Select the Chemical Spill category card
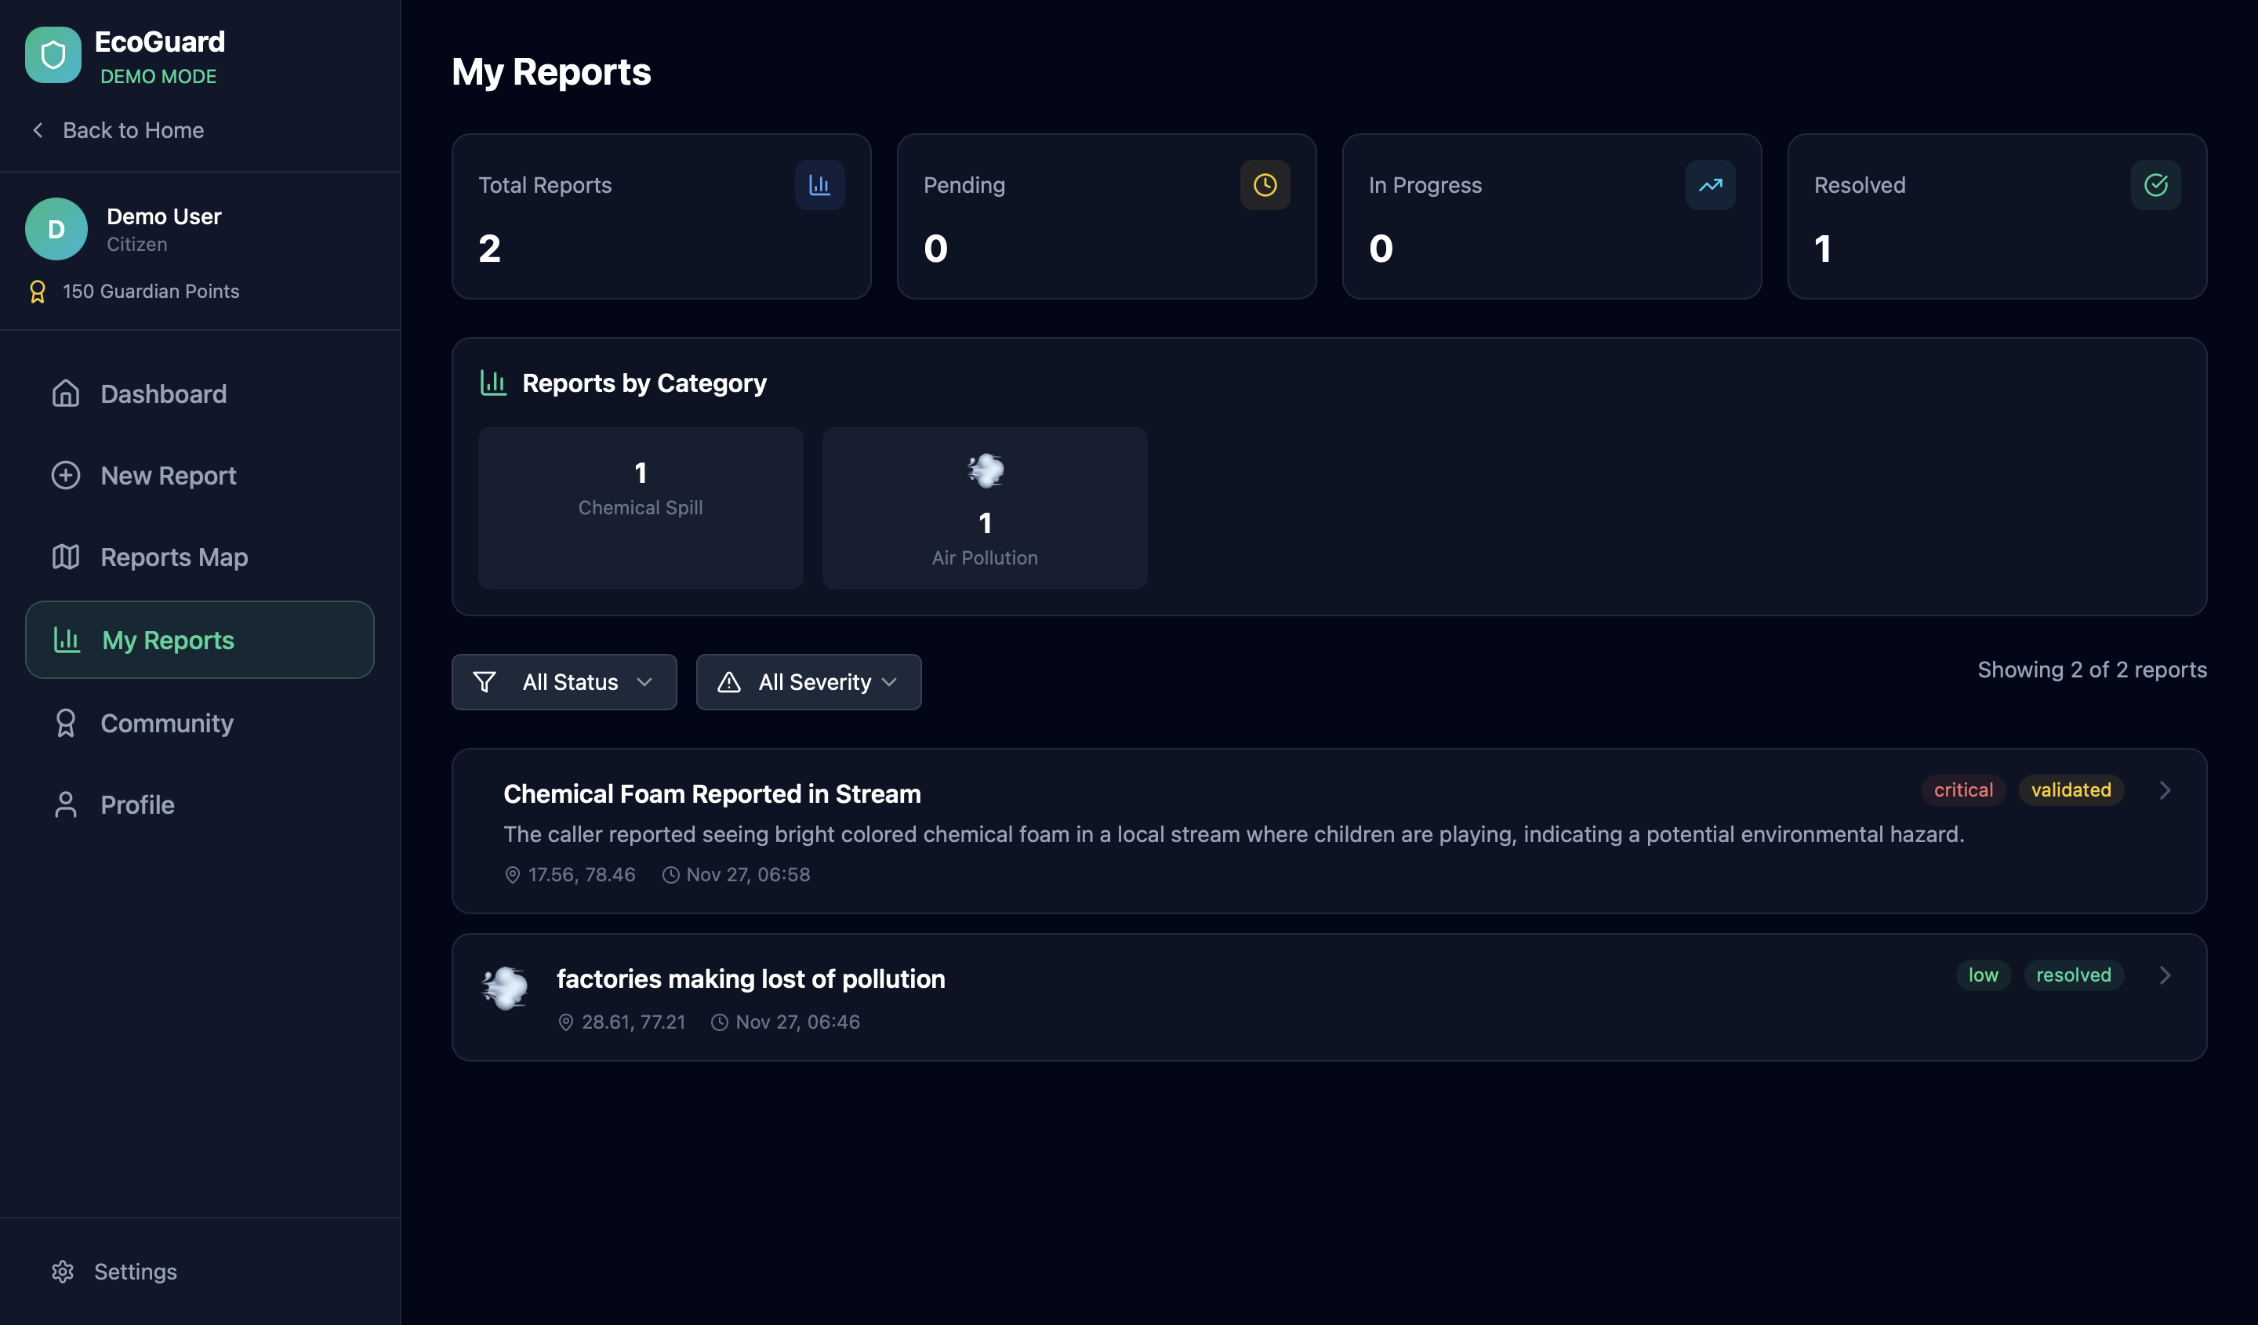This screenshot has height=1325, width=2258. click(x=640, y=508)
